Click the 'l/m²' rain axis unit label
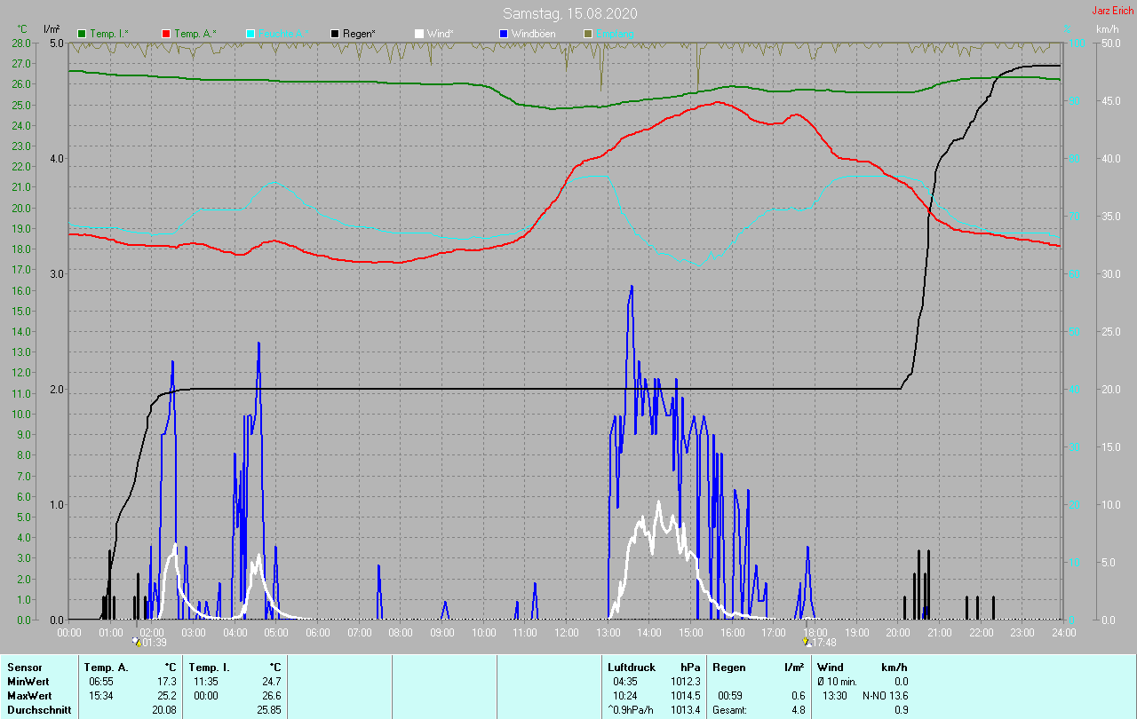This screenshot has width=1137, height=719. [52, 29]
